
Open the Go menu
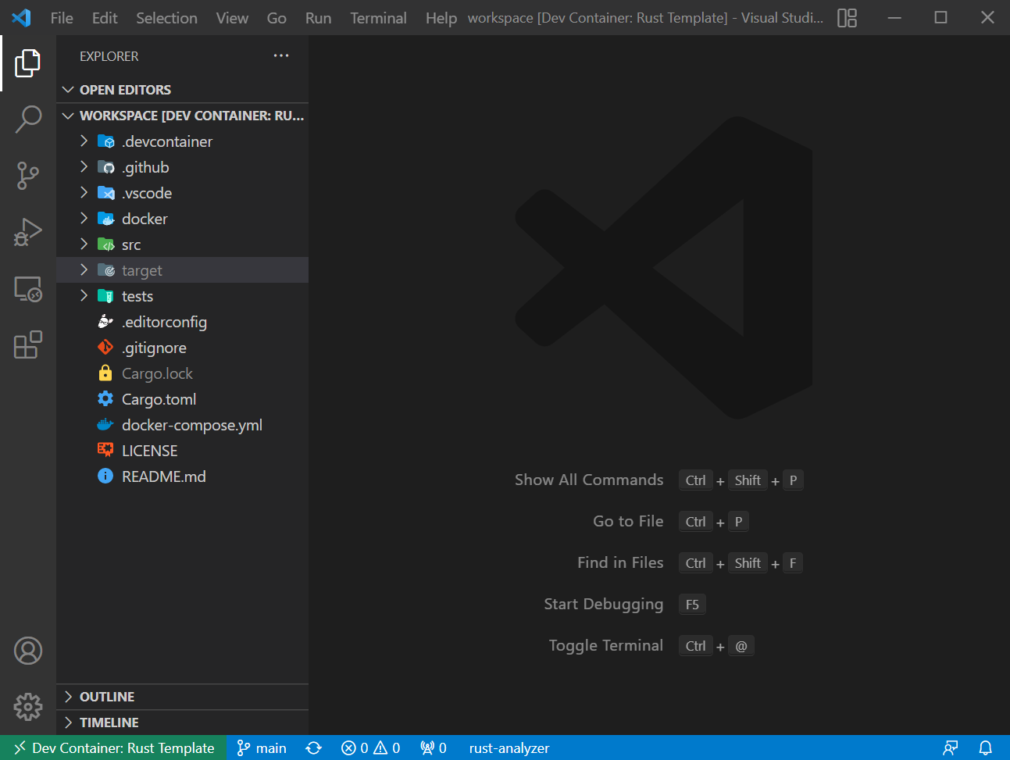(x=277, y=18)
